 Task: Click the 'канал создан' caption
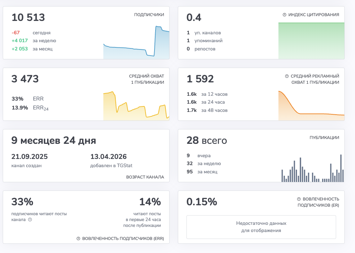click(26, 165)
